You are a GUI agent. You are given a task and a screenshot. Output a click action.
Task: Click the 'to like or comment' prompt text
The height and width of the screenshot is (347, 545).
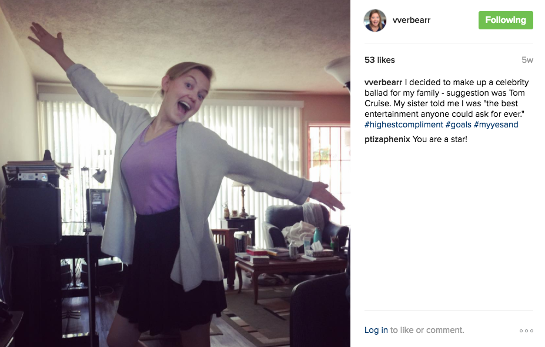[x=427, y=330]
